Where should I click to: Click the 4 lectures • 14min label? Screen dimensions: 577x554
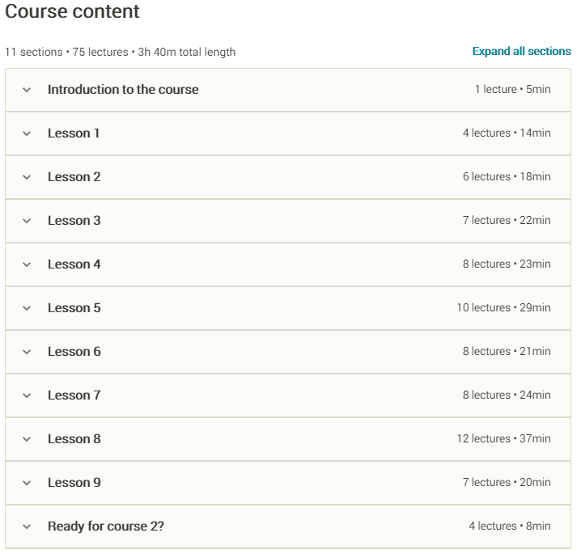click(x=507, y=133)
